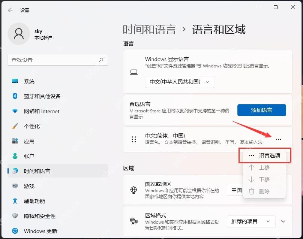Open 帐户 settings category
Image resolution: width=303 pixels, height=239 pixels.
58,156
